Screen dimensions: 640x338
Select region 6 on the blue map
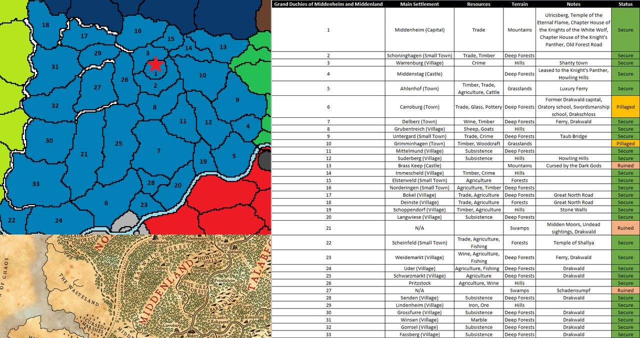point(106,203)
